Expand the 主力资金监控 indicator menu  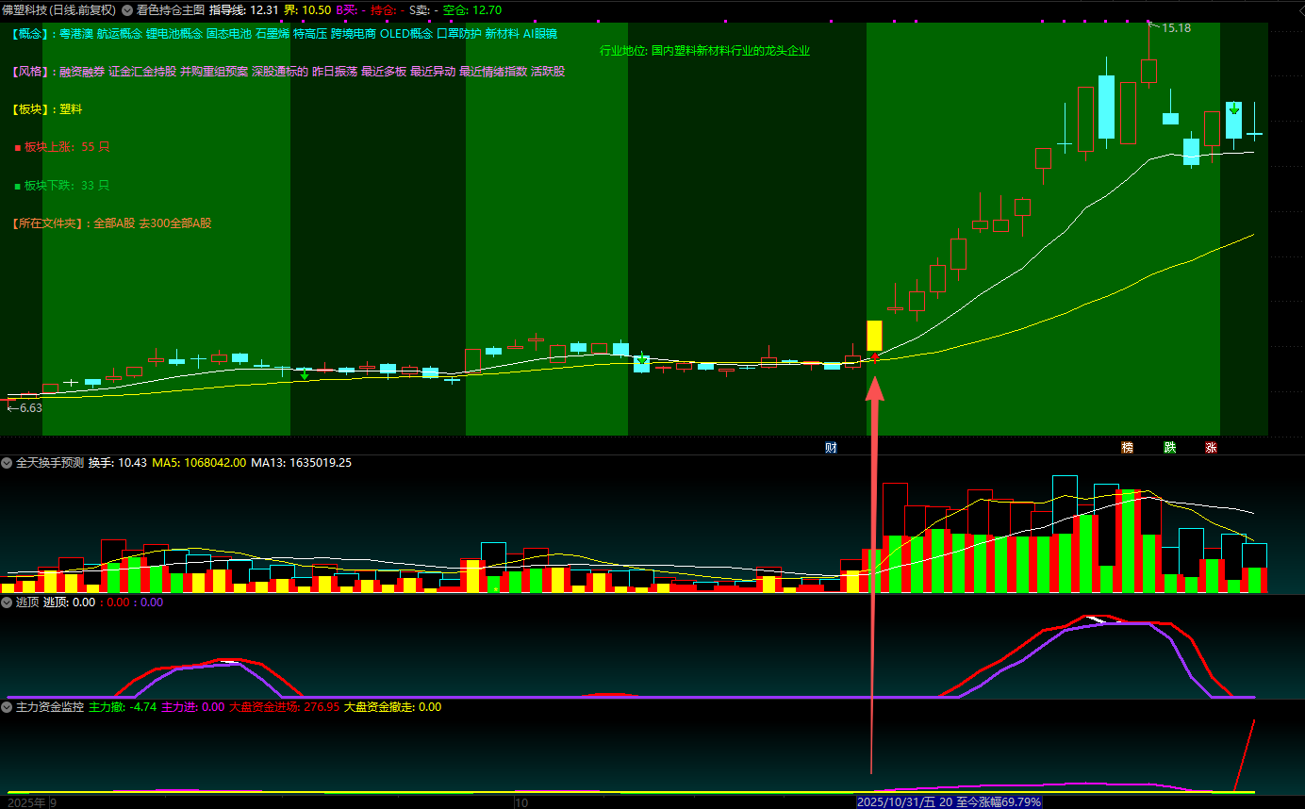(x=8, y=707)
